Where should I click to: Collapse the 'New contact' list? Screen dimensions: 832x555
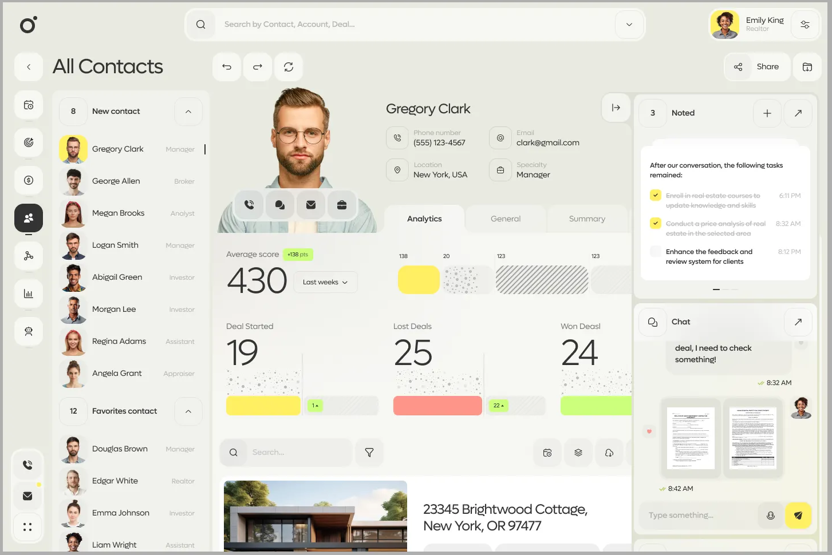[188, 111]
